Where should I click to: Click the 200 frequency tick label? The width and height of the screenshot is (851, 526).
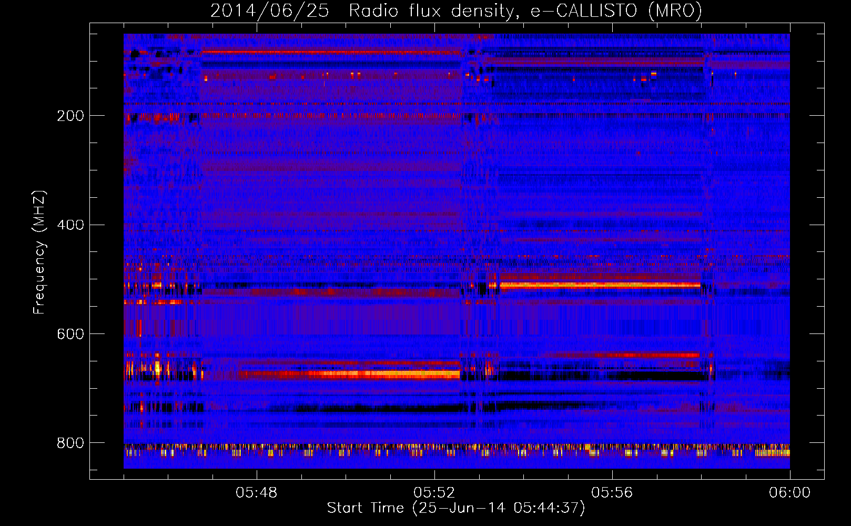(70, 116)
